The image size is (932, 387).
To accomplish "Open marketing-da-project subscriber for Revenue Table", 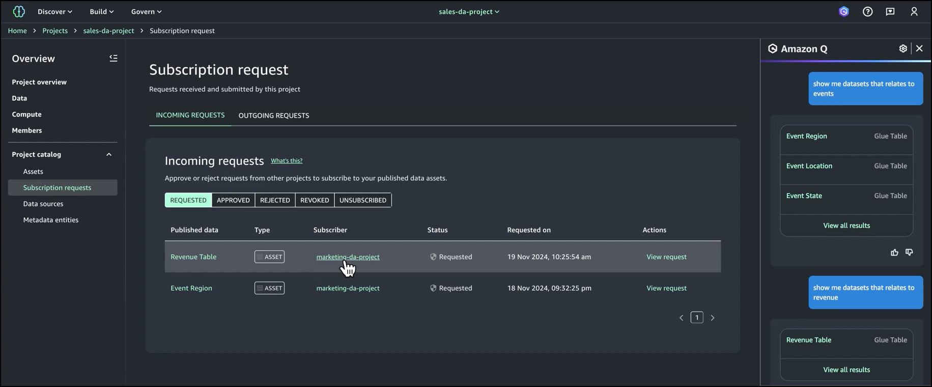I will (348, 257).
